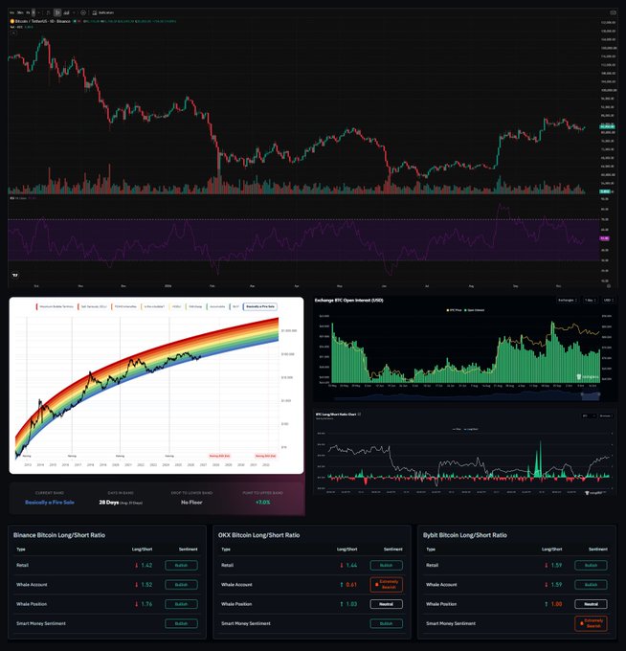Viewport: 626px width, 651px height.
Task: Click Bybit Smart Money Extremely Bearish badge
Action: tap(591, 623)
